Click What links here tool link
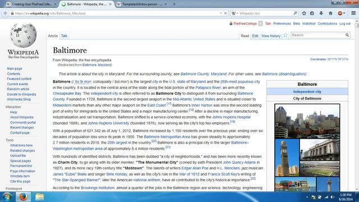This screenshot has width=359, height=202. pyautogui.click(x=21, y=145)
